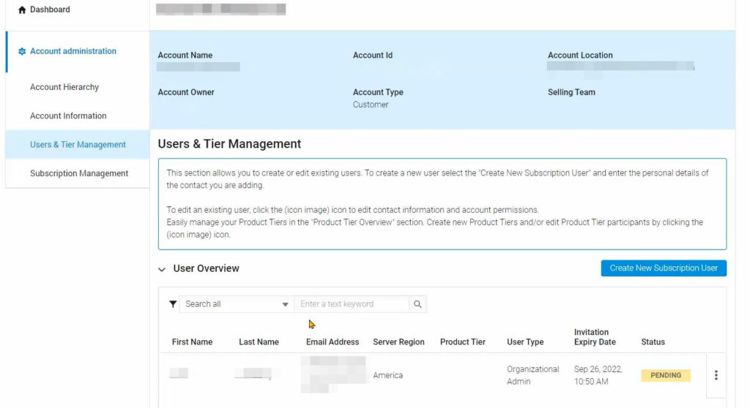Select Users & Tier Management menu item

coord(78,145)
